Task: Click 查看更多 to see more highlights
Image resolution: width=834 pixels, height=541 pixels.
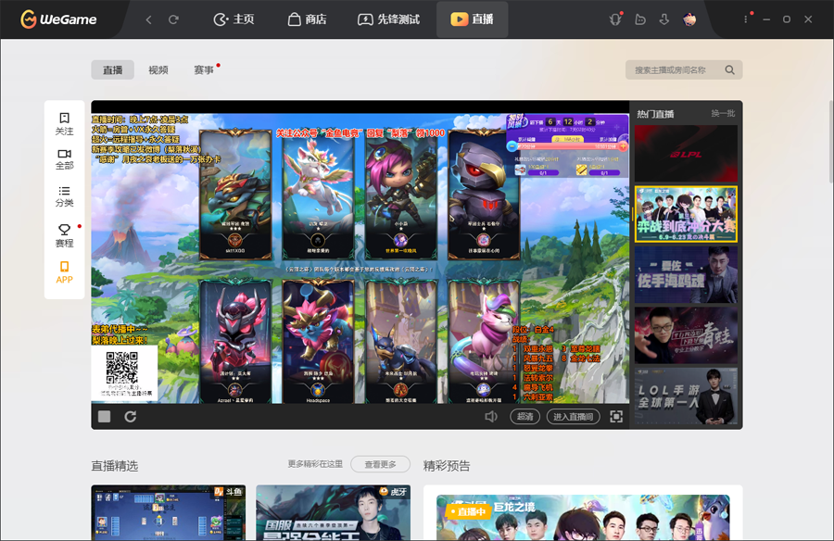Action: pyautogui.click(x=379, y=465)
